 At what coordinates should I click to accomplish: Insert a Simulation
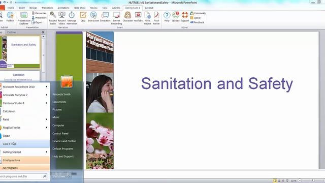point(105,17)
